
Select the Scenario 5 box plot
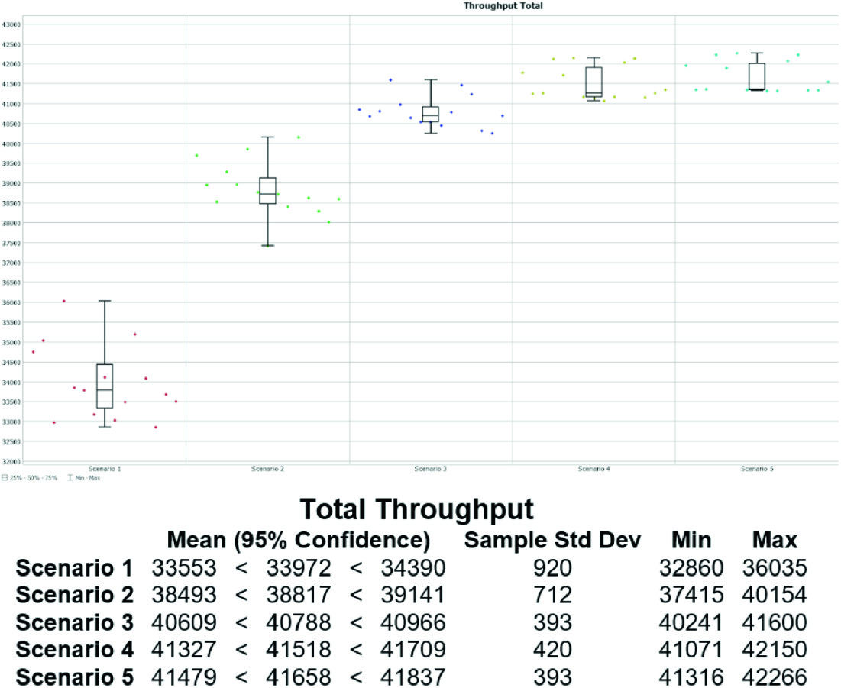coord(757,72)
